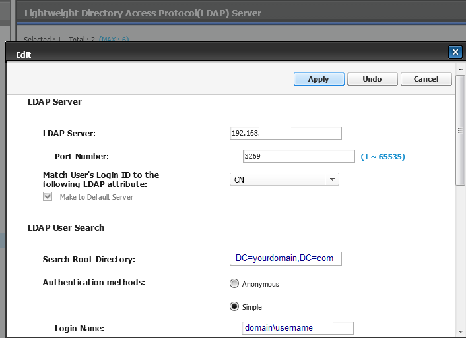Select the Anonymous authentication method
This screenshot has width=466, height=338.
click(x=234, y=284)
